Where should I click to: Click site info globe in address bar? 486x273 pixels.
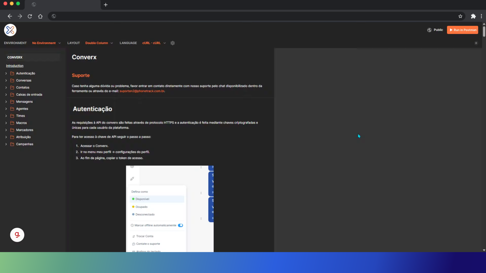pyautogui.click(x=54, y=16)
